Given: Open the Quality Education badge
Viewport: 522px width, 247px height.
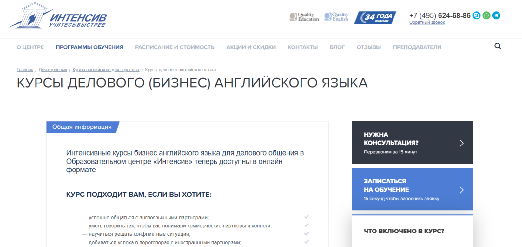Looking at the screenshot, I should pyautogui.click(x=304, y=17).
